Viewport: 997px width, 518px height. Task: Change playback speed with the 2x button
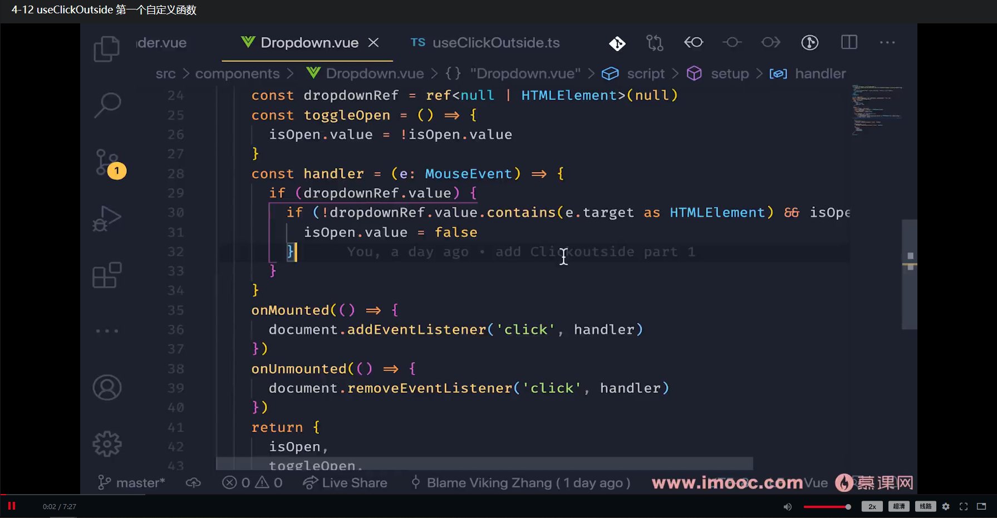[872, 506]
